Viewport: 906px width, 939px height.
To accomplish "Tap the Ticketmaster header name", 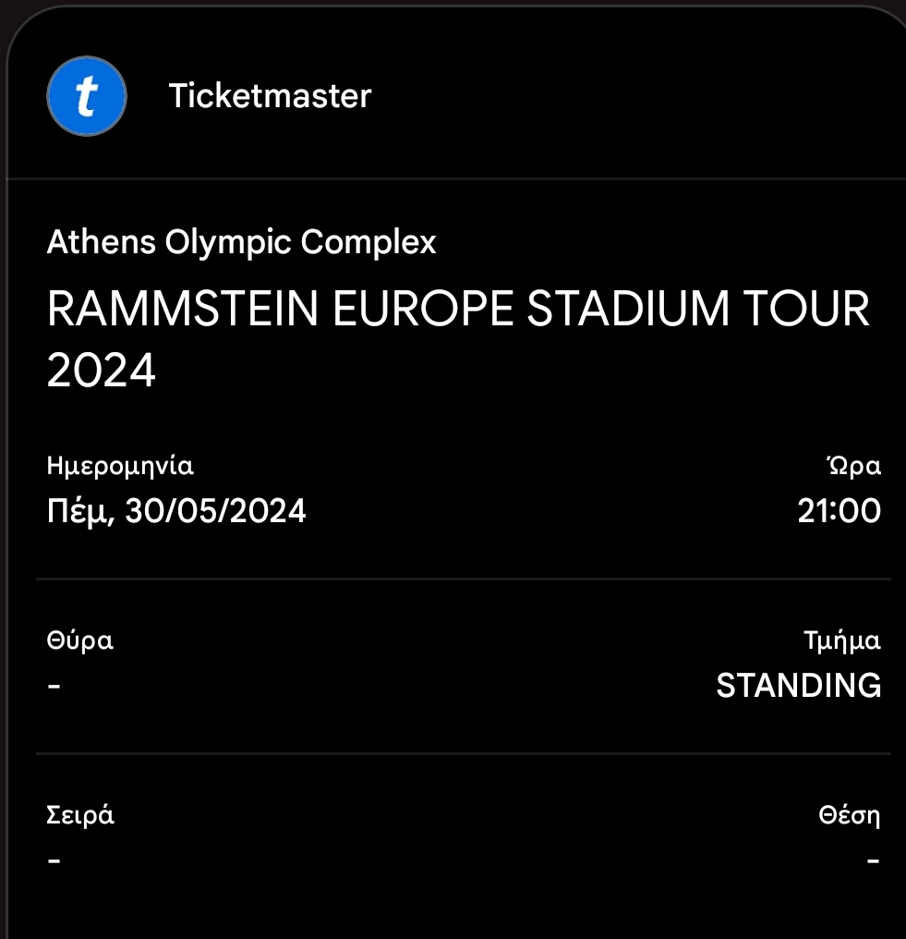I will (x=270, y=96).
